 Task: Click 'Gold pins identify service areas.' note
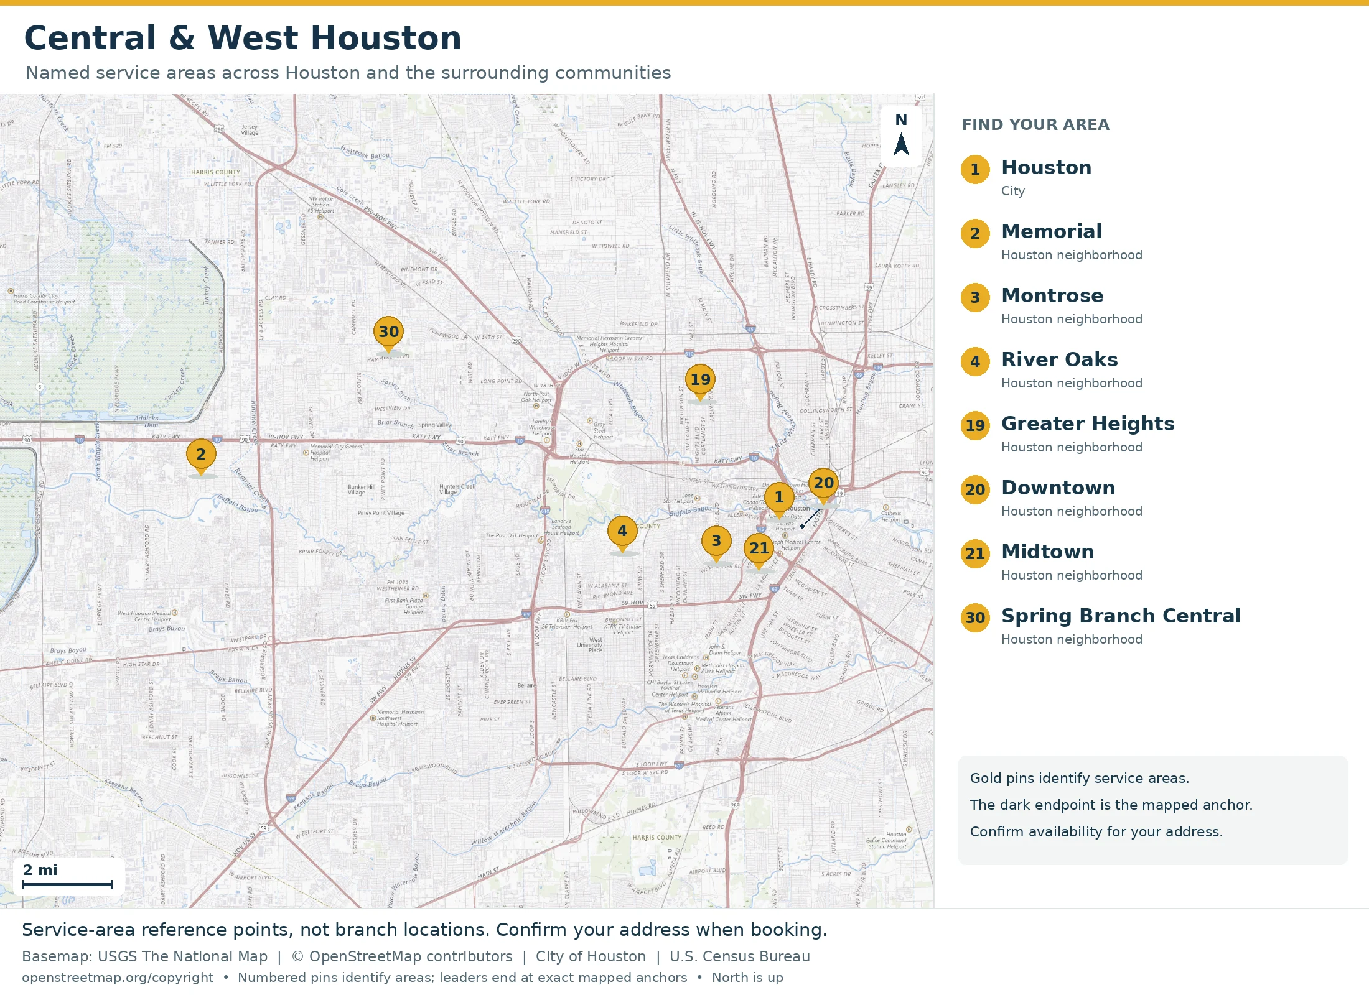tap(1080, 779)
